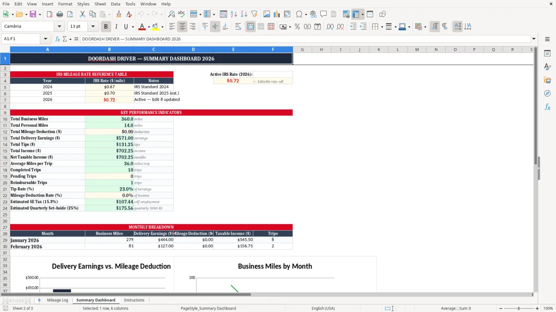Expand the font color dropdown arrow
The width and height of the screenshot is (556, 312).
point(149,27)
